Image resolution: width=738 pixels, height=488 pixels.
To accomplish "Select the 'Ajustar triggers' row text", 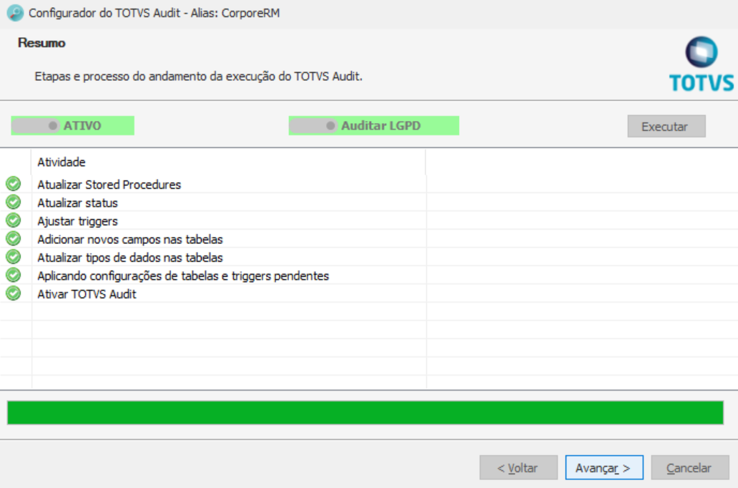I will tap(78, 221).
